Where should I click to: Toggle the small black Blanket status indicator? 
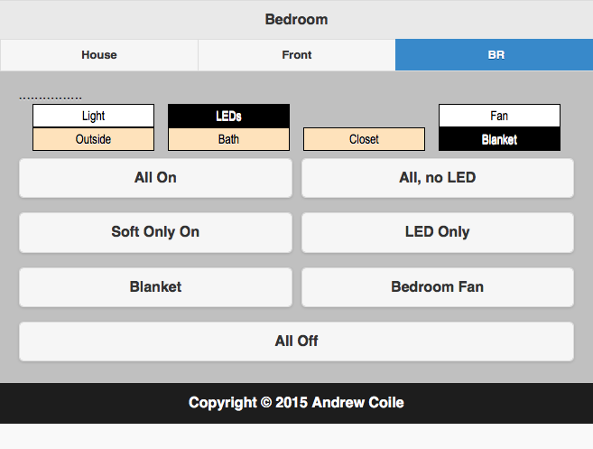tap(499, 139)
